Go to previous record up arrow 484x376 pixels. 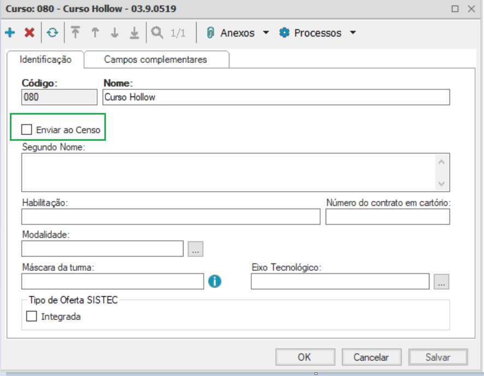click(95, 32)
